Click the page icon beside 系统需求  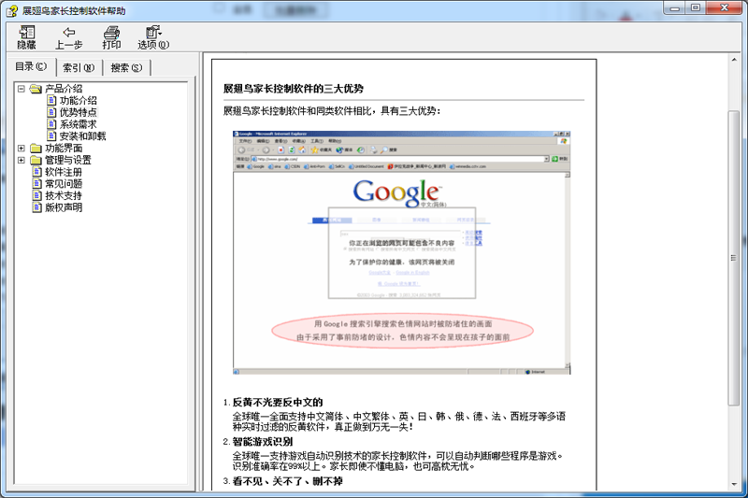point(51,124)
